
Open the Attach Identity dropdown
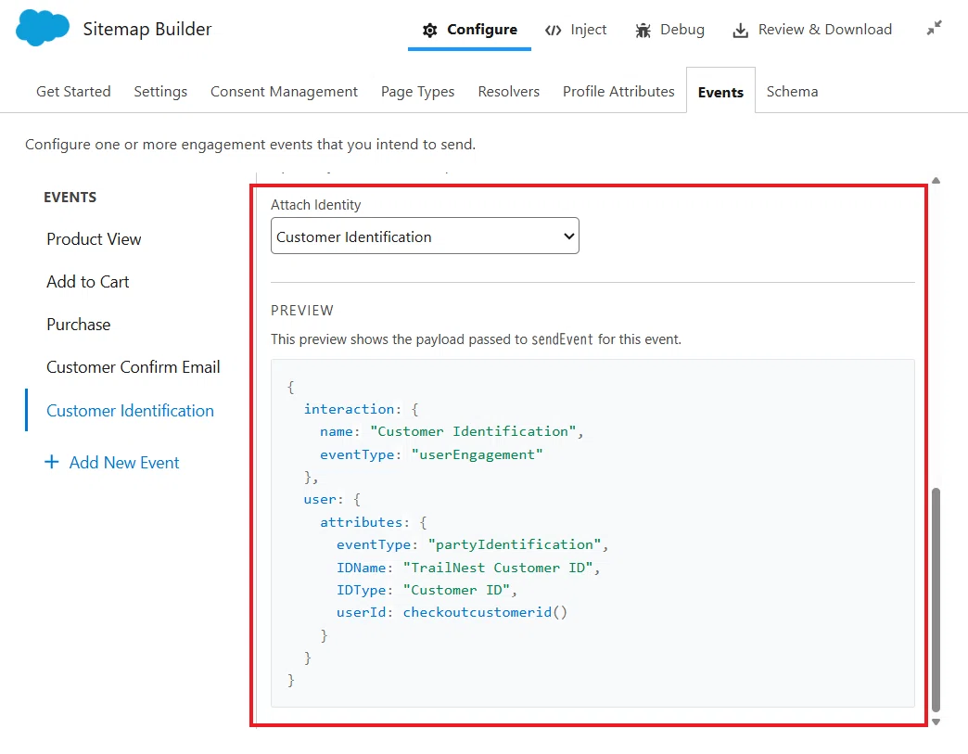pos(425,236)
